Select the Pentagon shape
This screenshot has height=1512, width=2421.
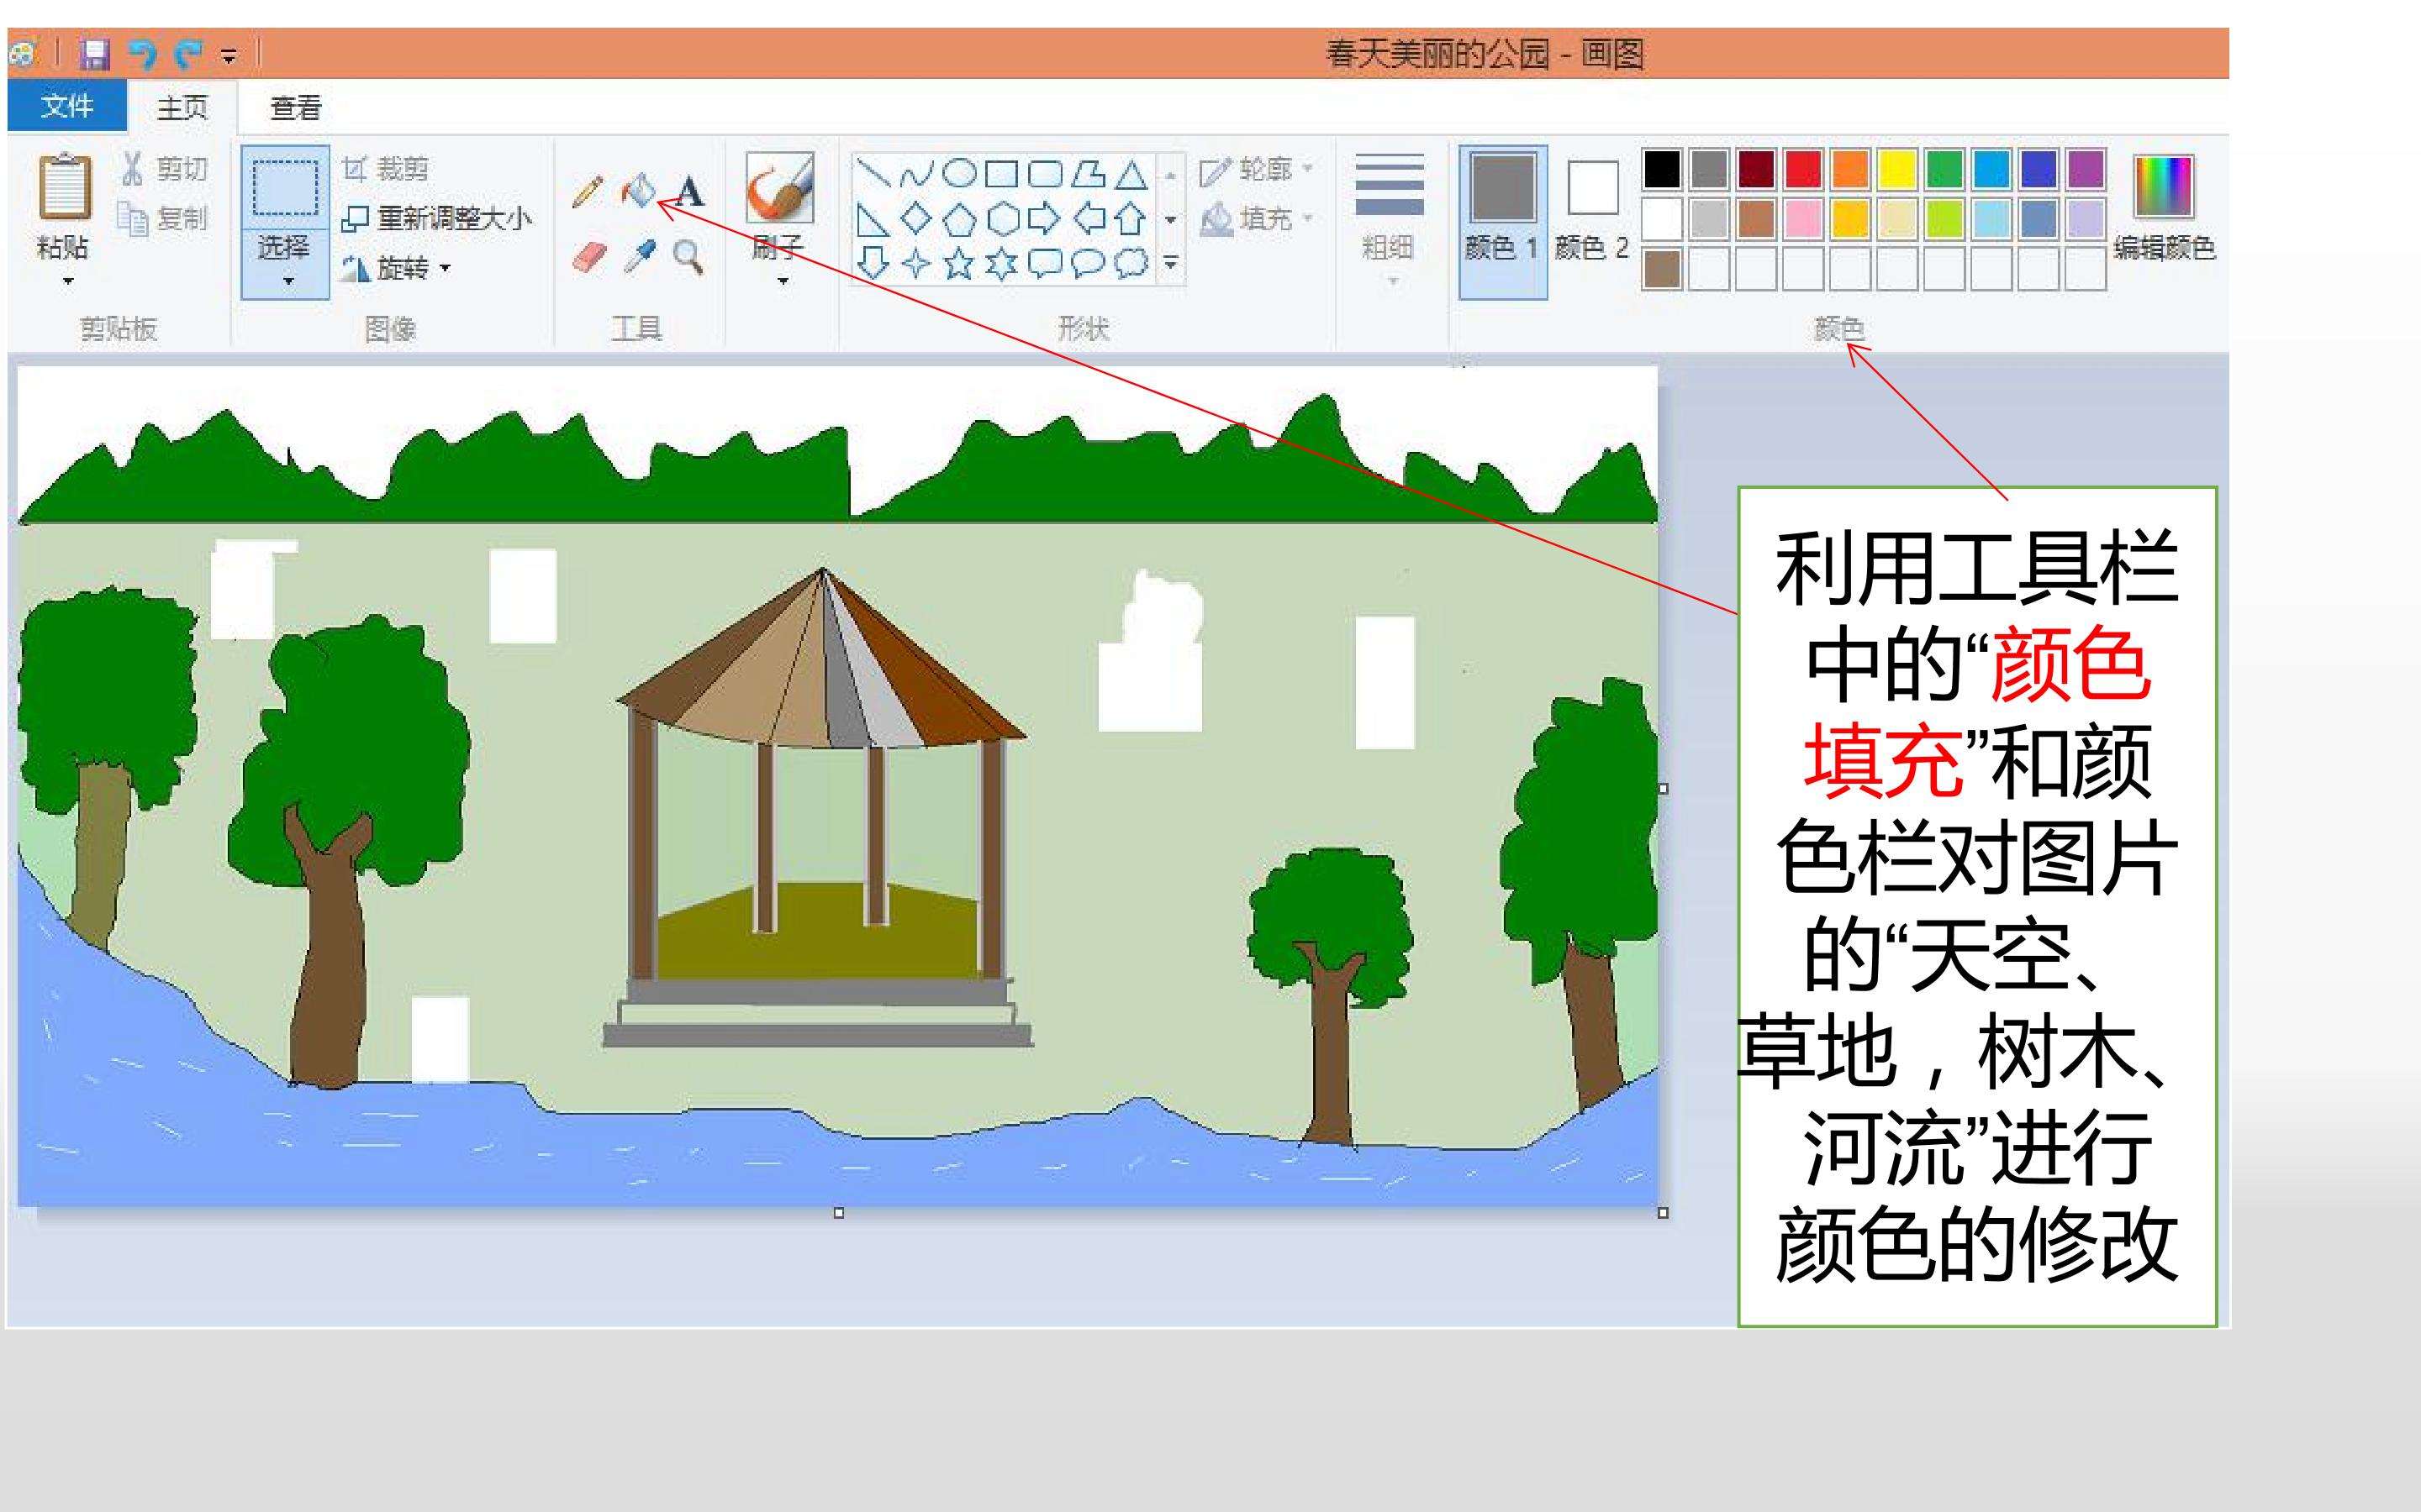click(x=959, y=218)
